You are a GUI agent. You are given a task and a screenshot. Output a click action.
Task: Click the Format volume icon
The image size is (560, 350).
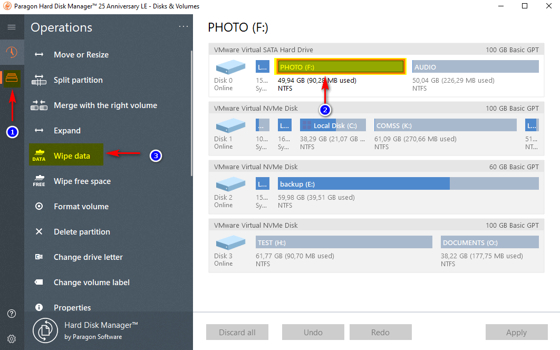pos(39,207)
